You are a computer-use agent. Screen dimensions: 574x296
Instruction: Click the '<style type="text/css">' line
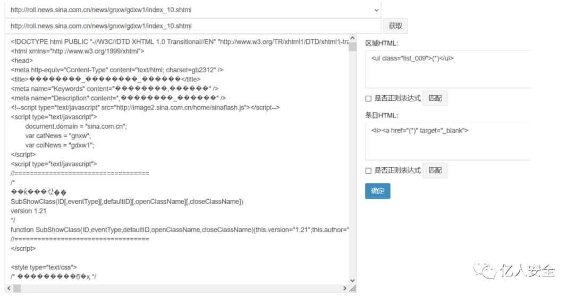(x=44, y=267)
